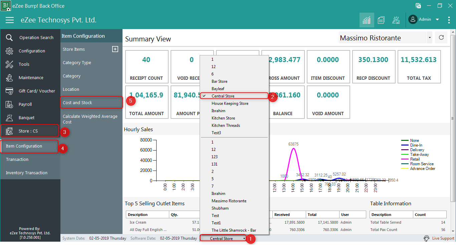
Task: Select Central Store checked entry in list
Action: (x=234, y=96)
